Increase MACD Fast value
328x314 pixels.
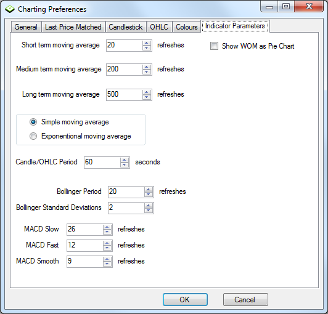tap(107, 243)
